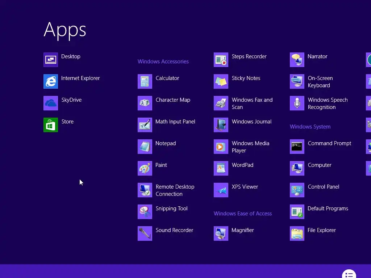Open the Computer monitor icon
Image resolution: width=371 pixels, height=278 pixels.
point(297,168)
